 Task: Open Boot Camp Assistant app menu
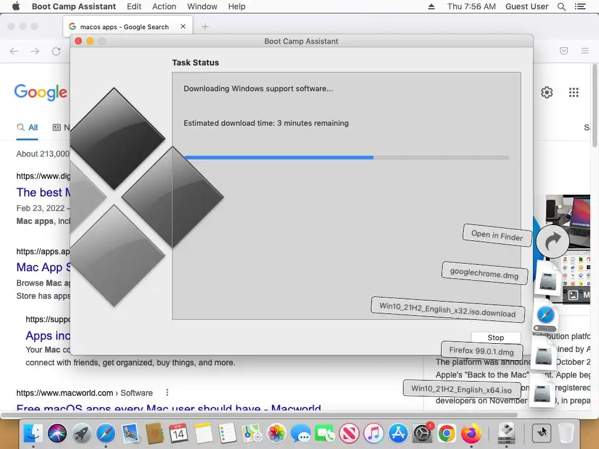pyautogui.click(x=74, y=6)
